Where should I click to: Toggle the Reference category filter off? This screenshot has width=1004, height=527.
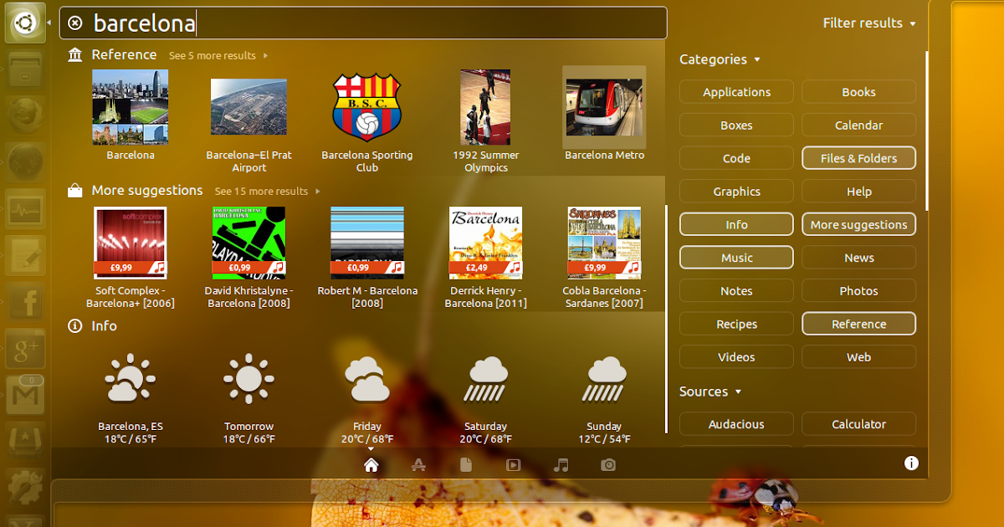[858, 324]
